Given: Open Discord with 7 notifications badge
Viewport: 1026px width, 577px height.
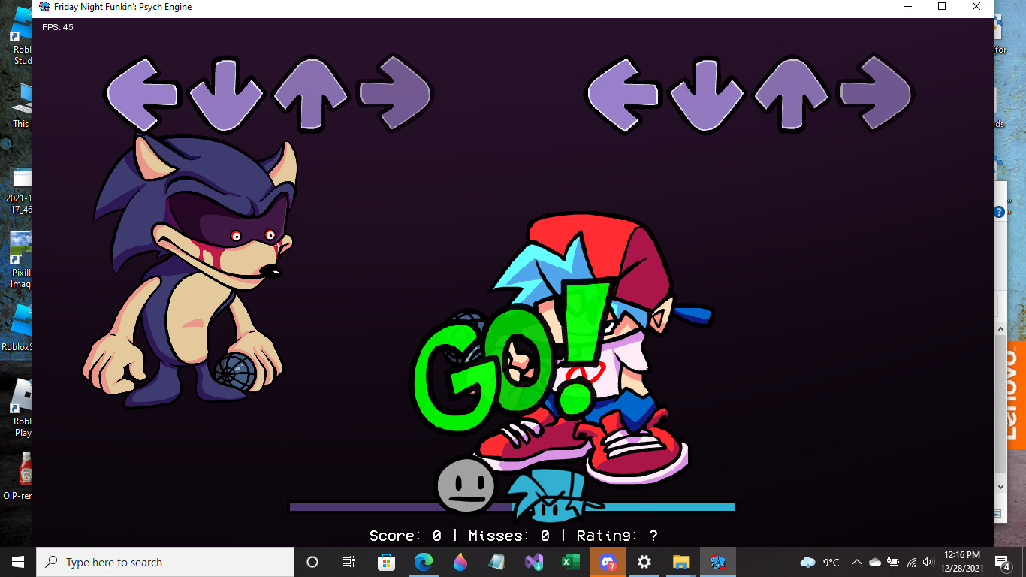Looking at the screenshot, I should (608, 562).
